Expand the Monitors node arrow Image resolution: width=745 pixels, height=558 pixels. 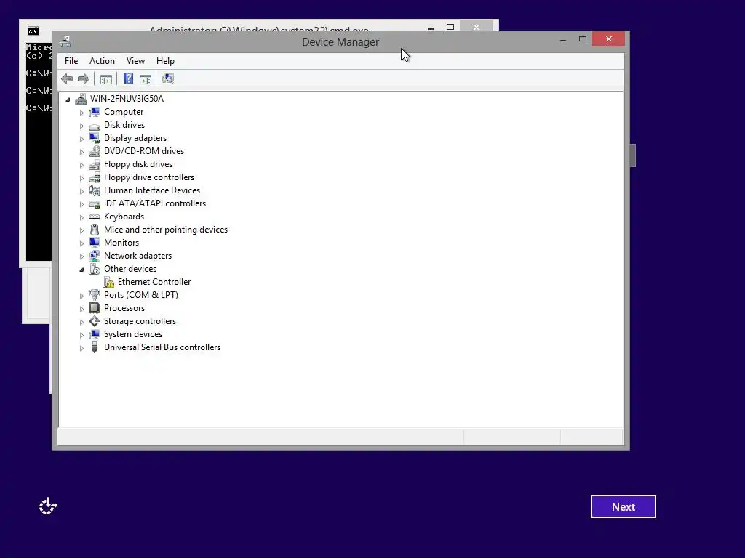tap(81, 243)
